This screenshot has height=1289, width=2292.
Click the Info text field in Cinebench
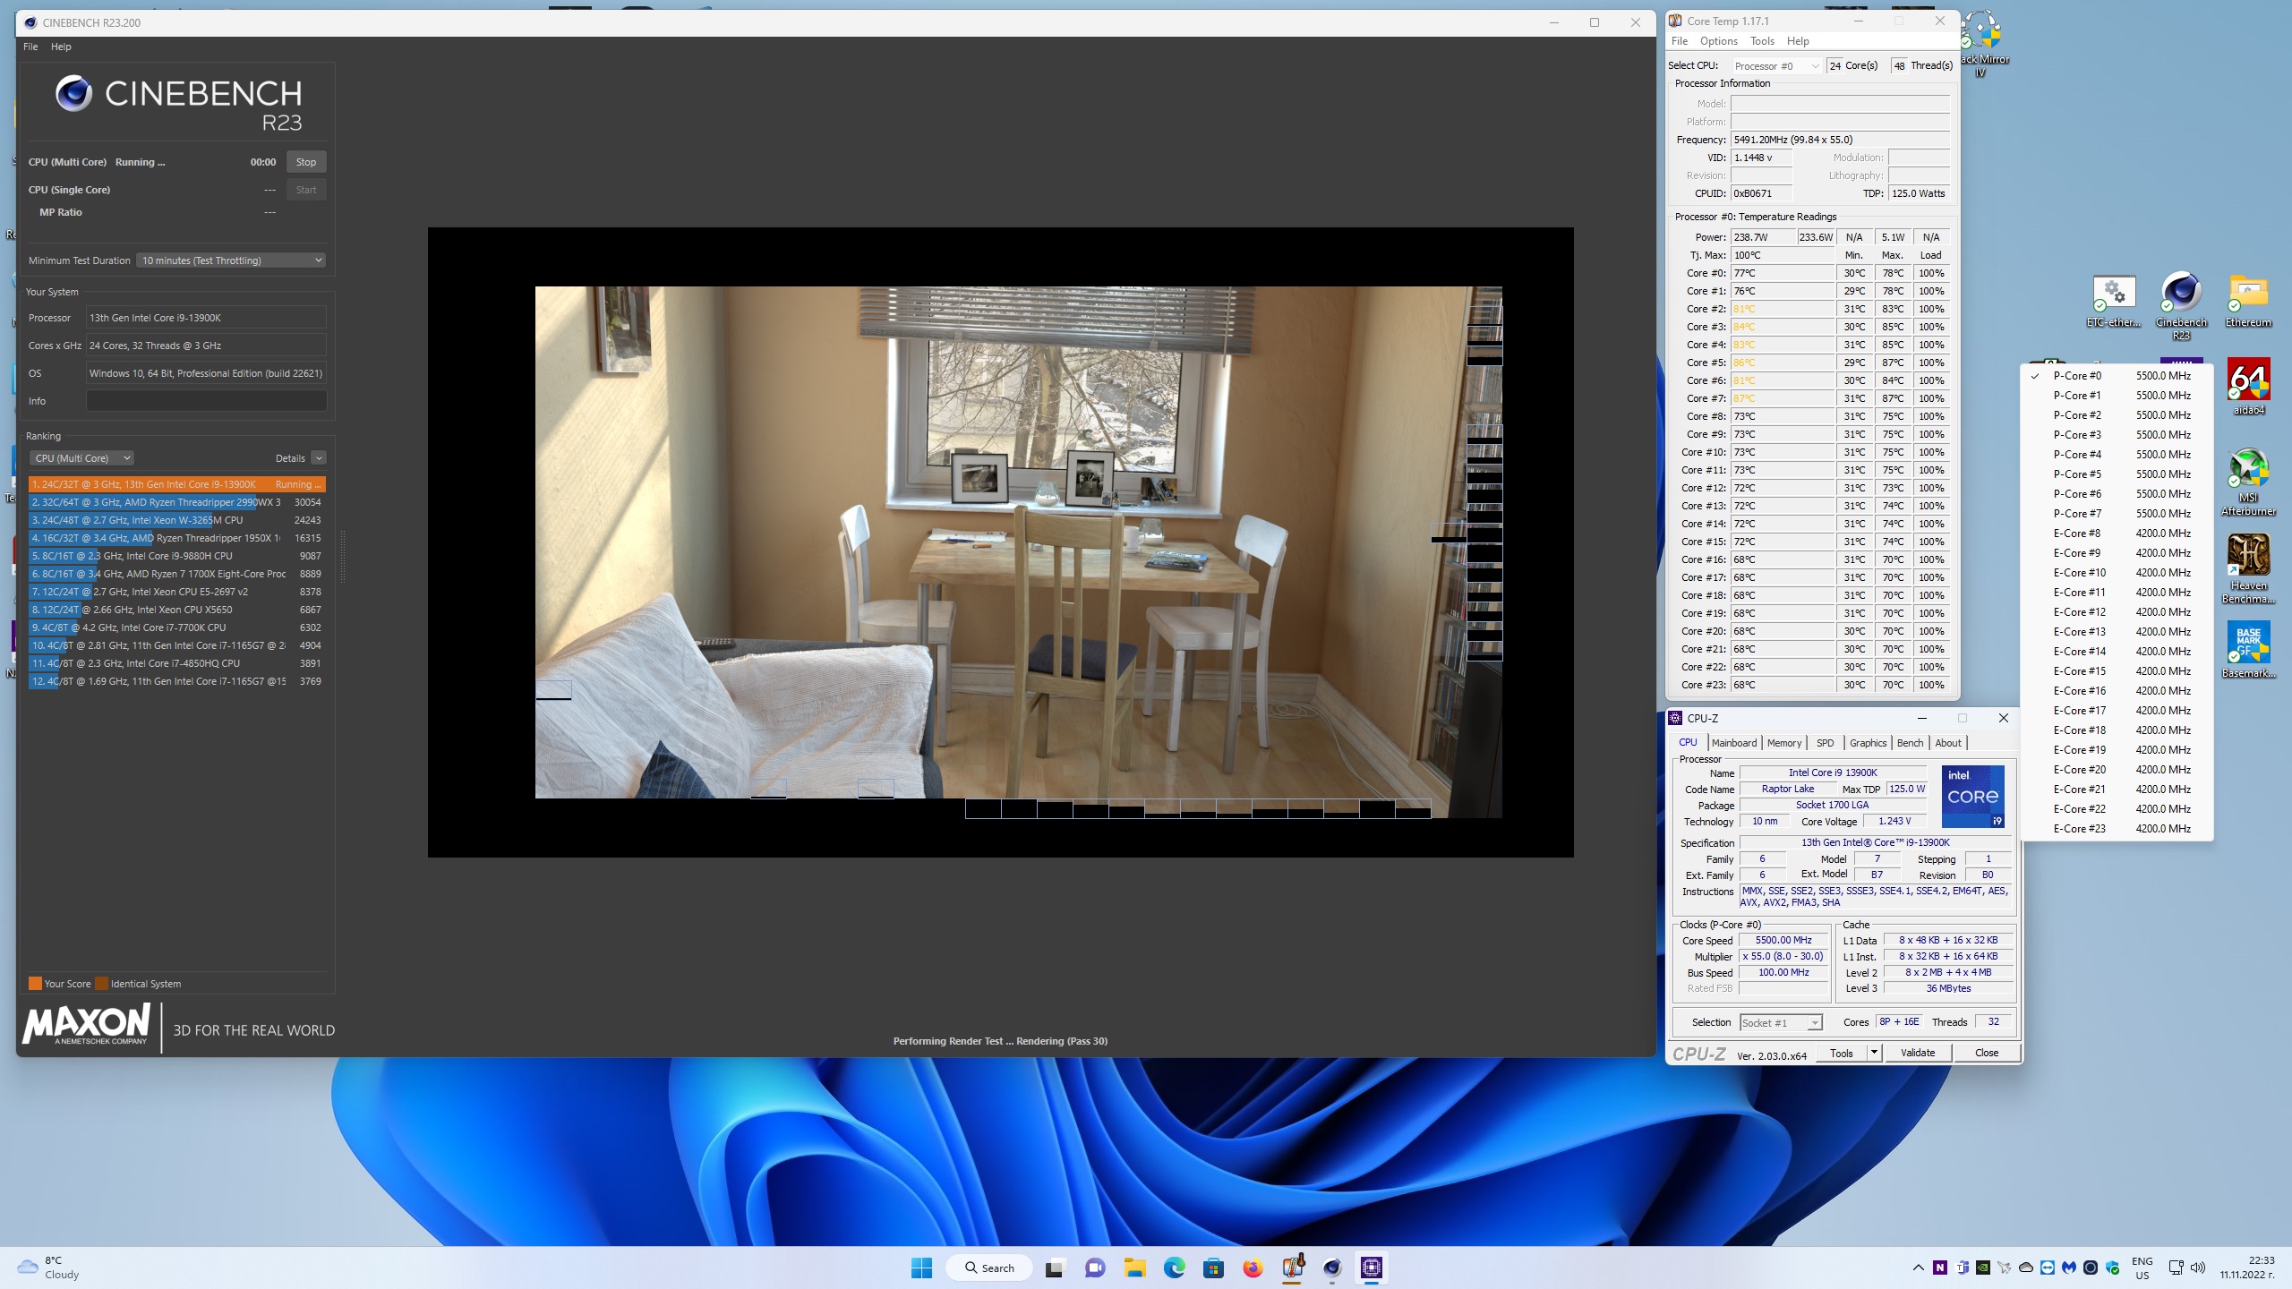206,401
